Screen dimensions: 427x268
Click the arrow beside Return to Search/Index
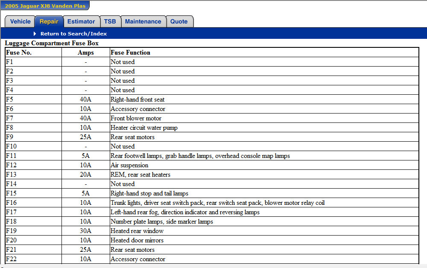pos(35,34)
